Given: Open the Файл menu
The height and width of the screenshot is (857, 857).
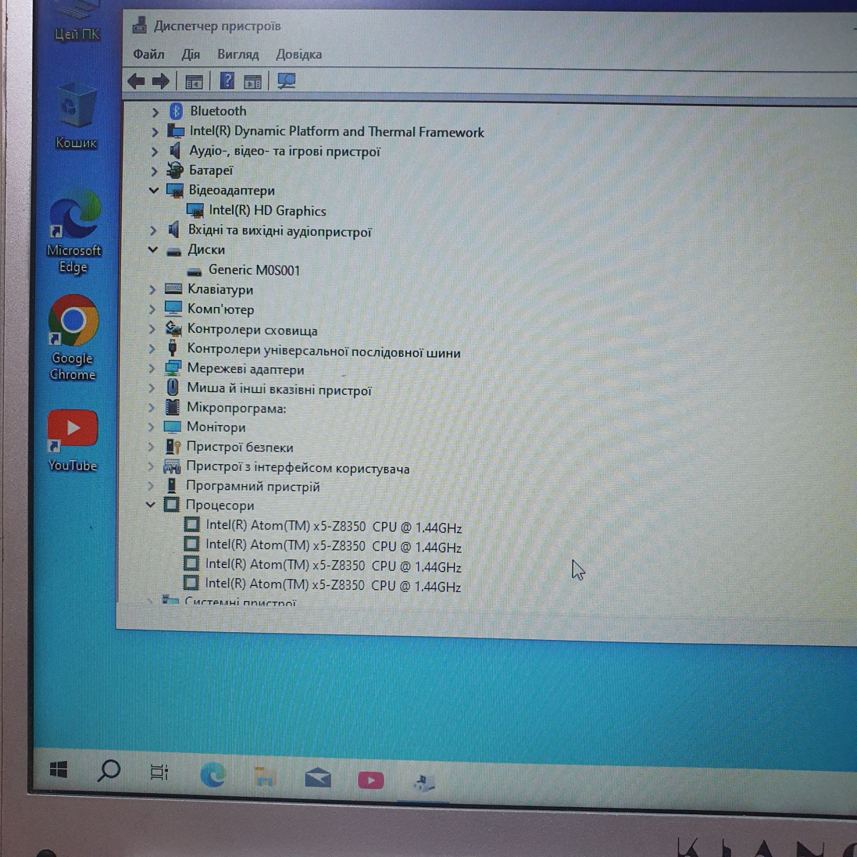Looking at the screenshot, I should click(148, 54).
